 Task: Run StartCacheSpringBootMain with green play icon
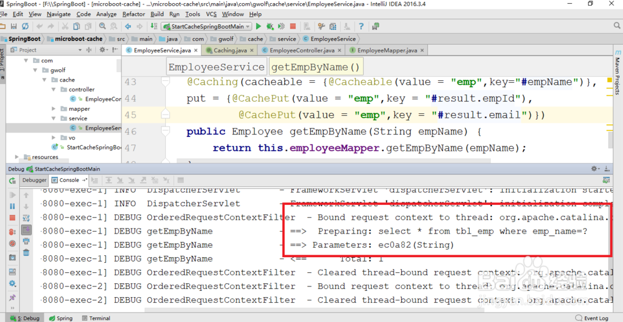pyautogui.click(x=259, y=27)
